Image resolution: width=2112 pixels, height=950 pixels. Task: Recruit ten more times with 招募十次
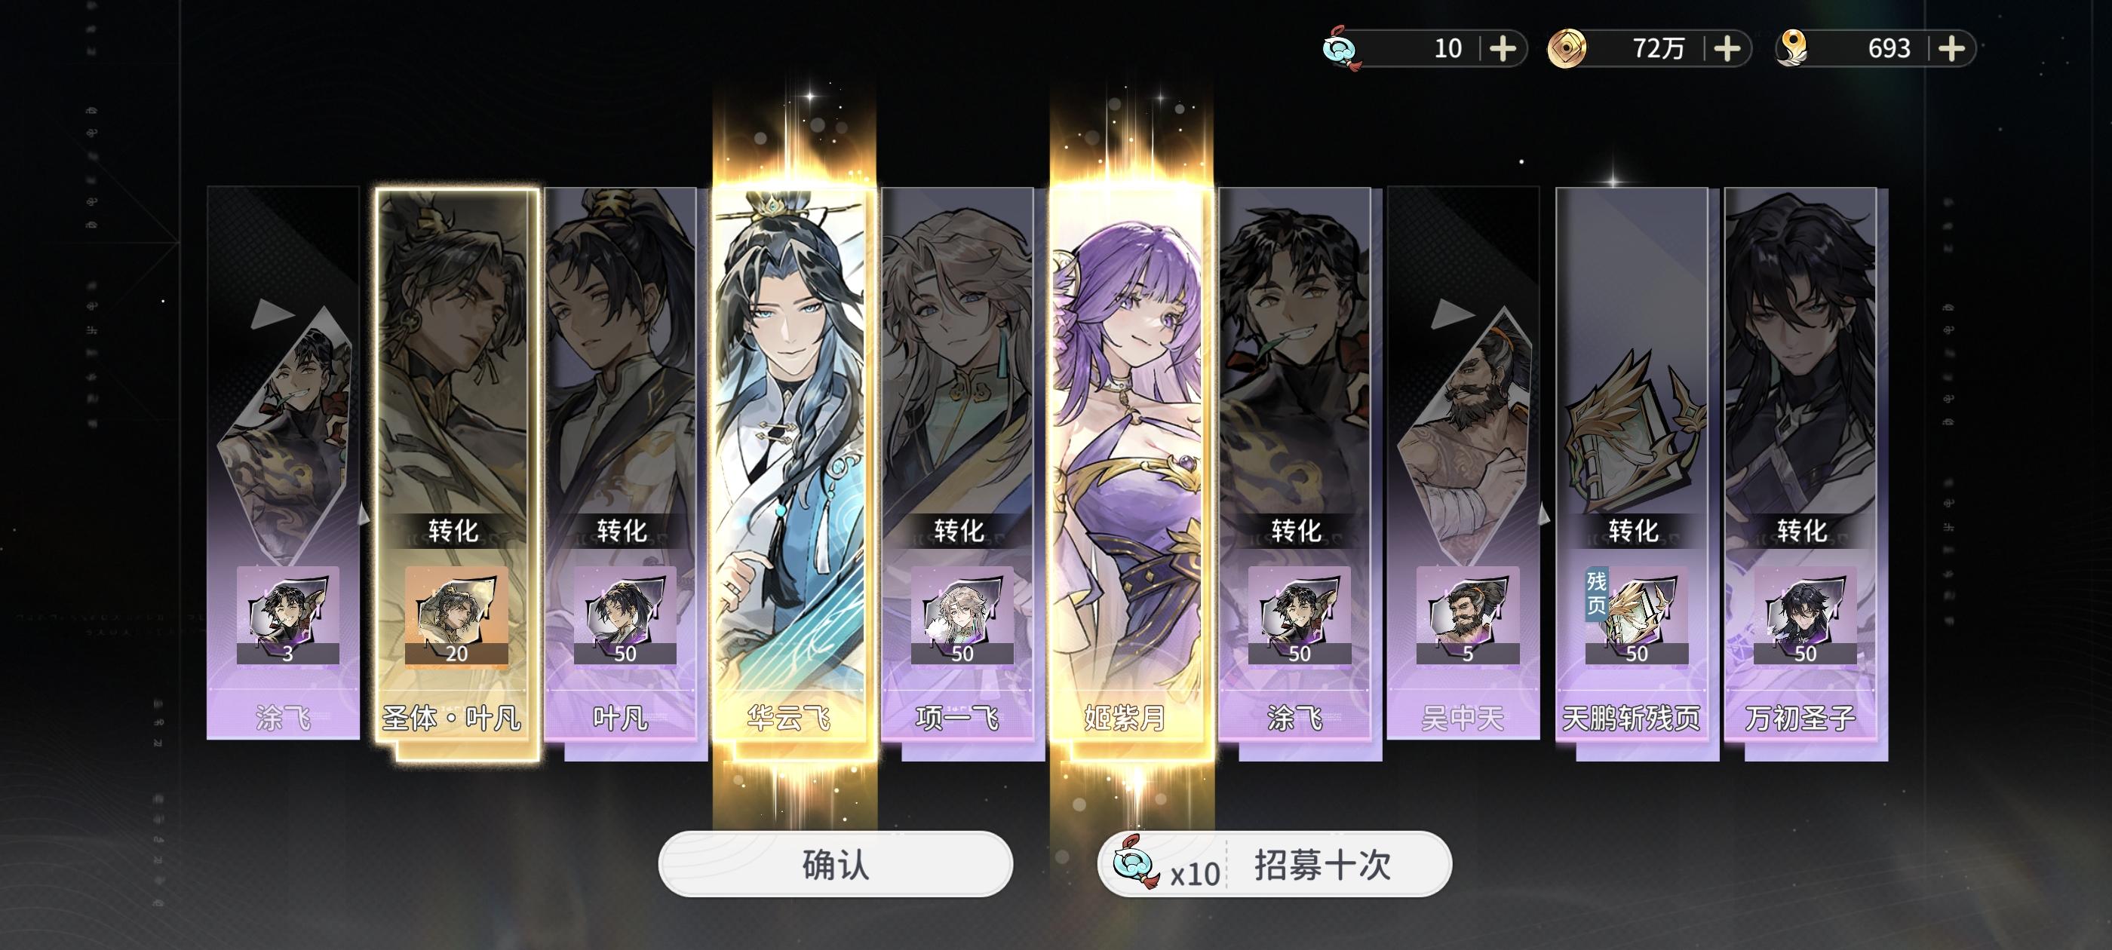point(1274,864)
